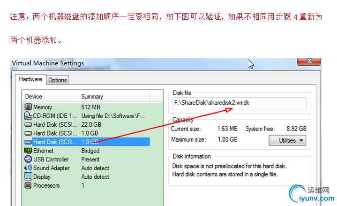Viewport: 337px width, 206px height.
Task: Switch to the Options tab
Action: click(57, 80)
